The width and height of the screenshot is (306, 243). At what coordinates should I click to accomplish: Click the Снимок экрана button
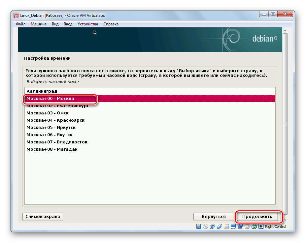[43, 217]
